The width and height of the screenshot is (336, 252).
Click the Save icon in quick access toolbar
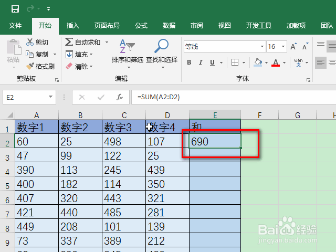point(15,9)
